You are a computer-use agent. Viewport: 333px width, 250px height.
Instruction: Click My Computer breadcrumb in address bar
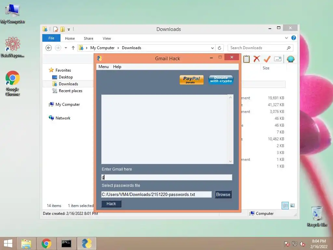click(x=102, y=48)
